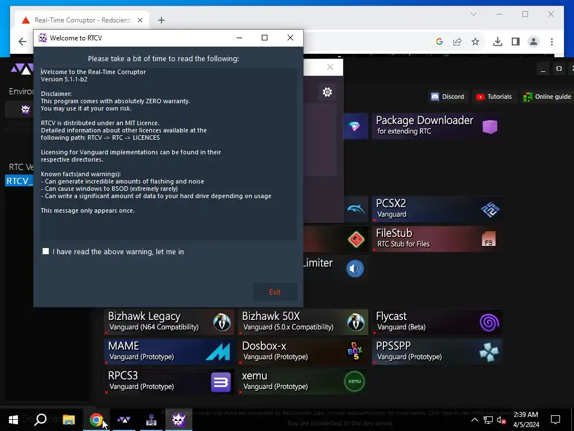Click the diamond icon beside Package Downloader
Viewport: 574px width, 431px height.
click(354, 127)
